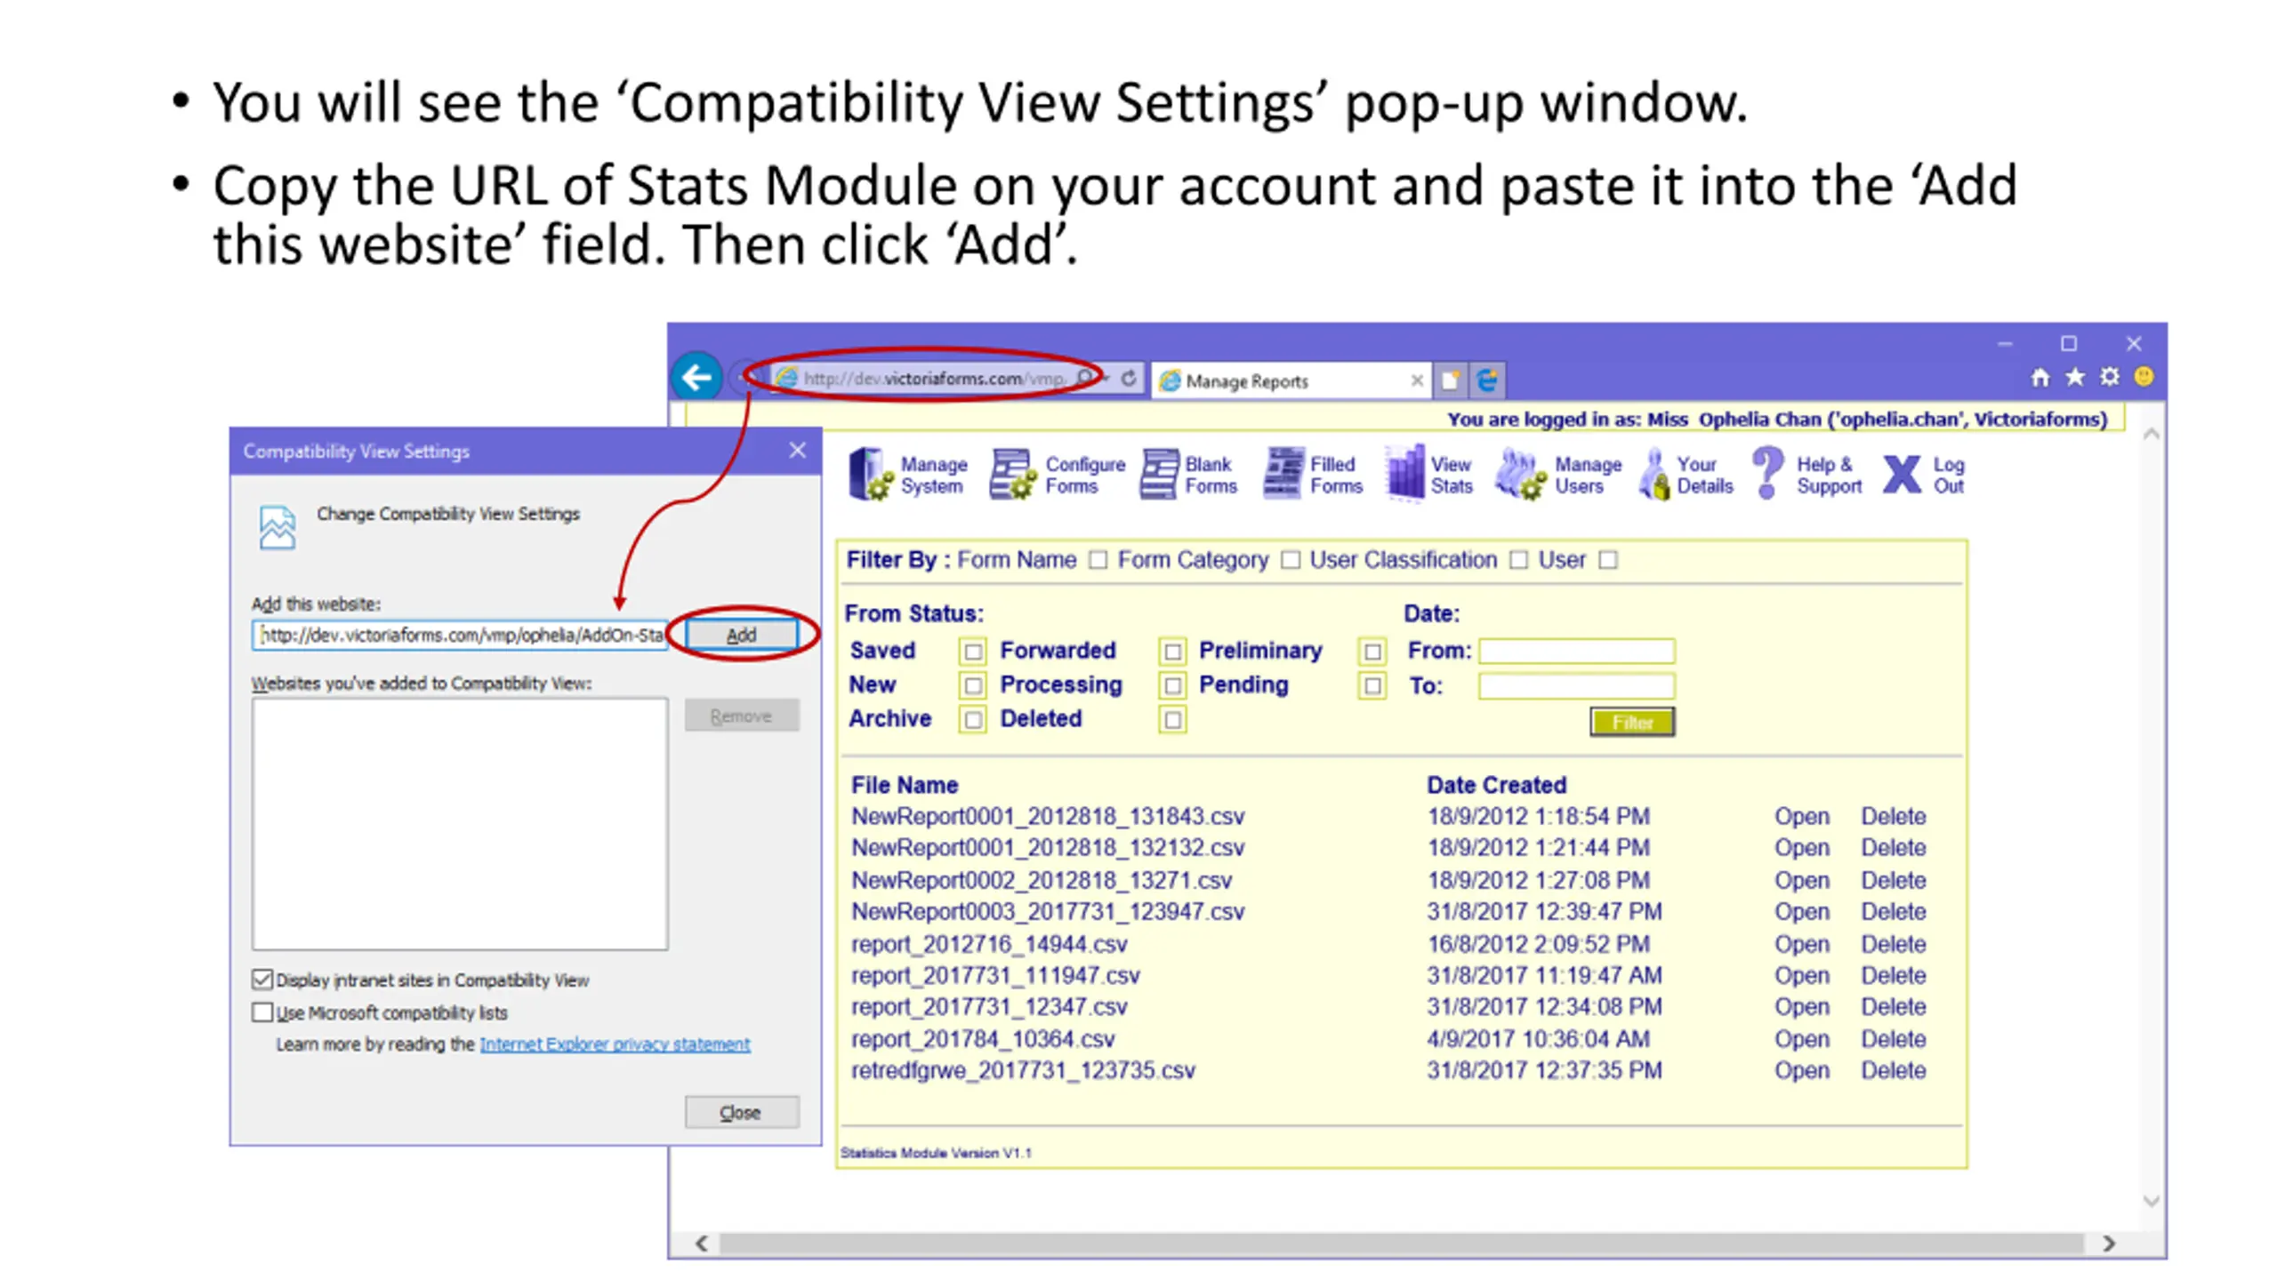Open the browser Tools gear icon
2277x1280 pixels.
[x=2109, y=377]
